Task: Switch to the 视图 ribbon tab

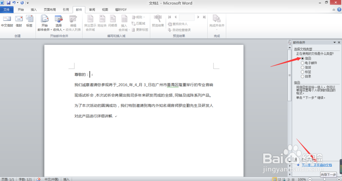Action: click(105, 10)
